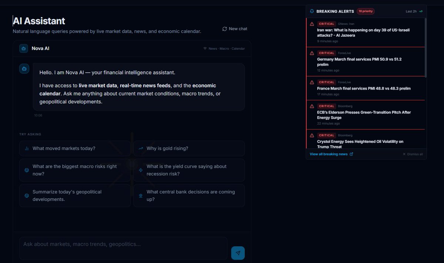The image size is (444, 263).
Task: Click the lightning icon on the yield curve suggestion
Action: pos(141,170)
